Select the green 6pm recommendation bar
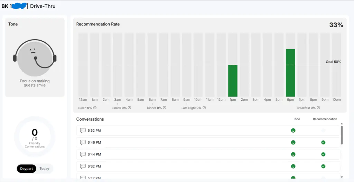The image size is (354, 182). click(290, 73)
